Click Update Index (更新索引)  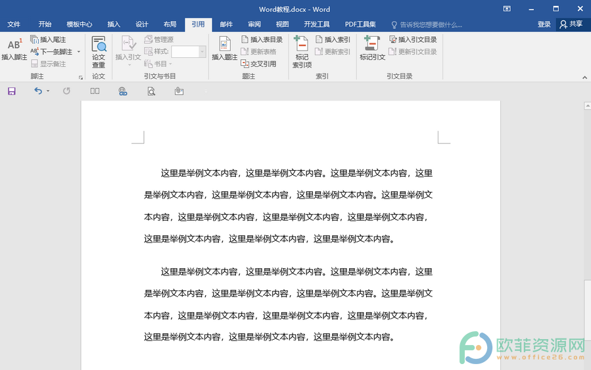click(x=333, y=52)
